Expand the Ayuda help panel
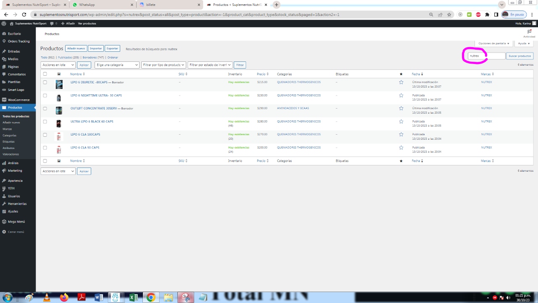Screen dimensions: 538x303 [x=524, y=43]
